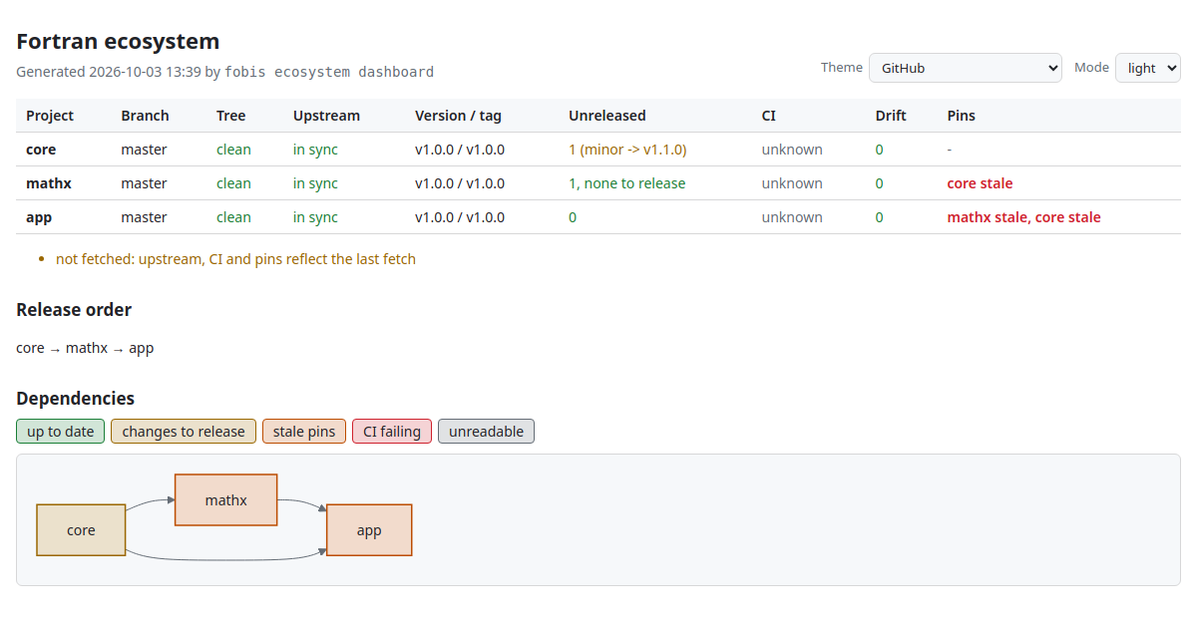Click '1, none to release' cell
The height and width of the screenshot is (628, 1197).
click(627, 183)
